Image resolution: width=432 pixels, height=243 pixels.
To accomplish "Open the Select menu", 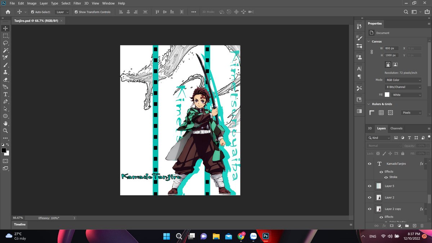I will pos(66,3).
